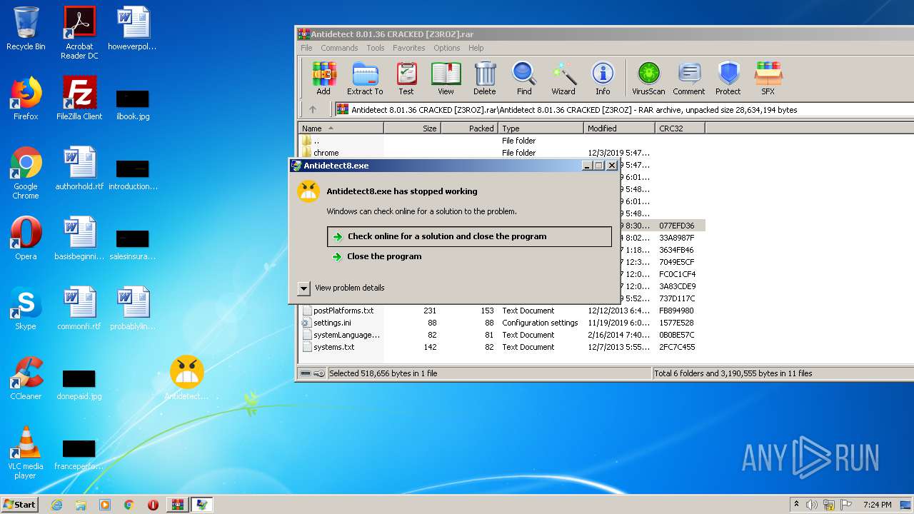Select donepaid.jpg desktop file

pyautogui.click(x=79, y=384)
